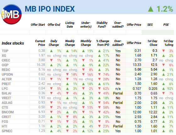Click the Current Price column header

[40, 43]
